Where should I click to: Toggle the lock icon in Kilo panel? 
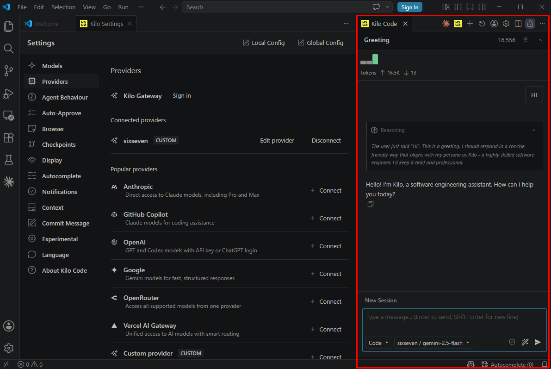[x=530, y=24]
